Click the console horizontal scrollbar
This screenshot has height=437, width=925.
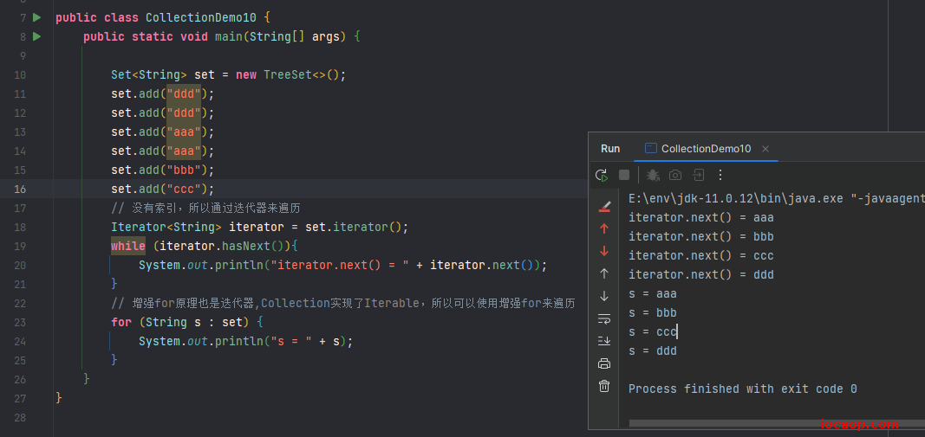coord(777,423)
